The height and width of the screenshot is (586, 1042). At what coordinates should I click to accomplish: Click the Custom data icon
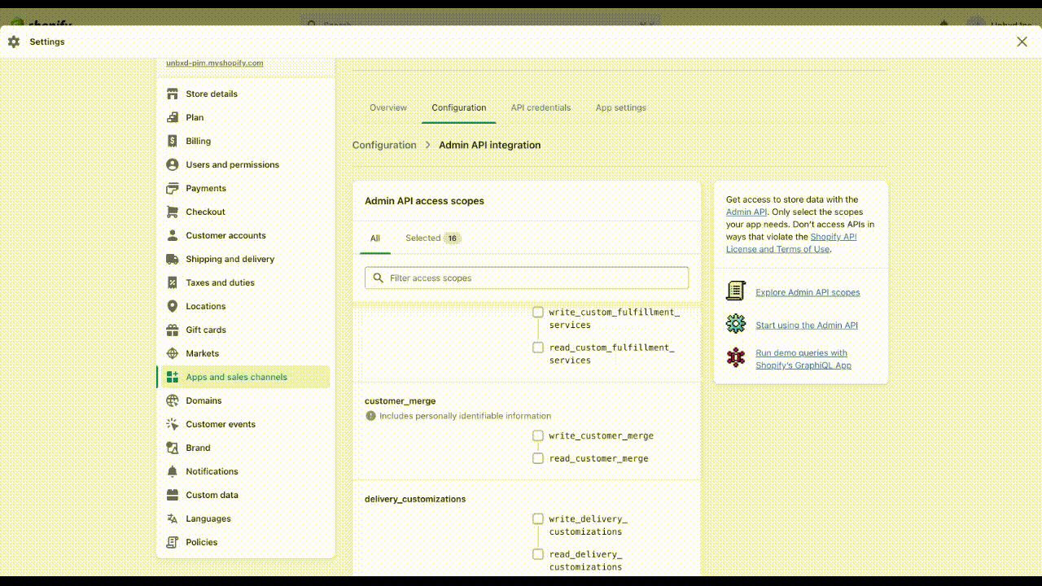(x=172, y=495)
